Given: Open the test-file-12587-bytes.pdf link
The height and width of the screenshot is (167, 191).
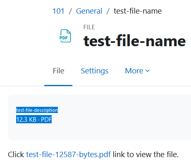Looking at the screenshot, I should pos(68,155).
